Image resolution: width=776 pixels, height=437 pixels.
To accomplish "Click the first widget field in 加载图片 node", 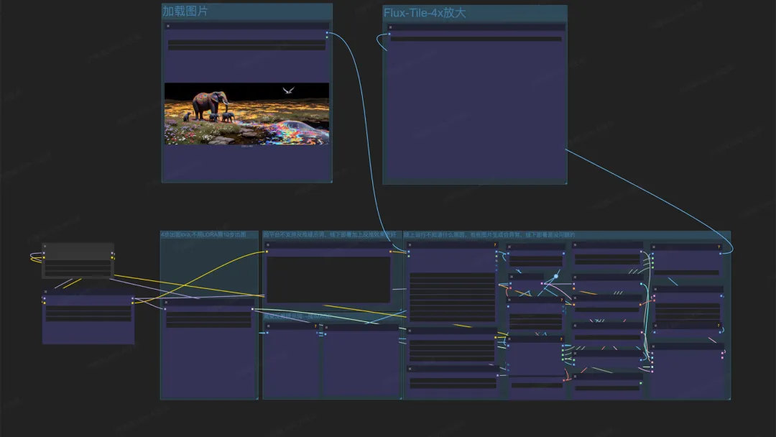I will (246, 42).
